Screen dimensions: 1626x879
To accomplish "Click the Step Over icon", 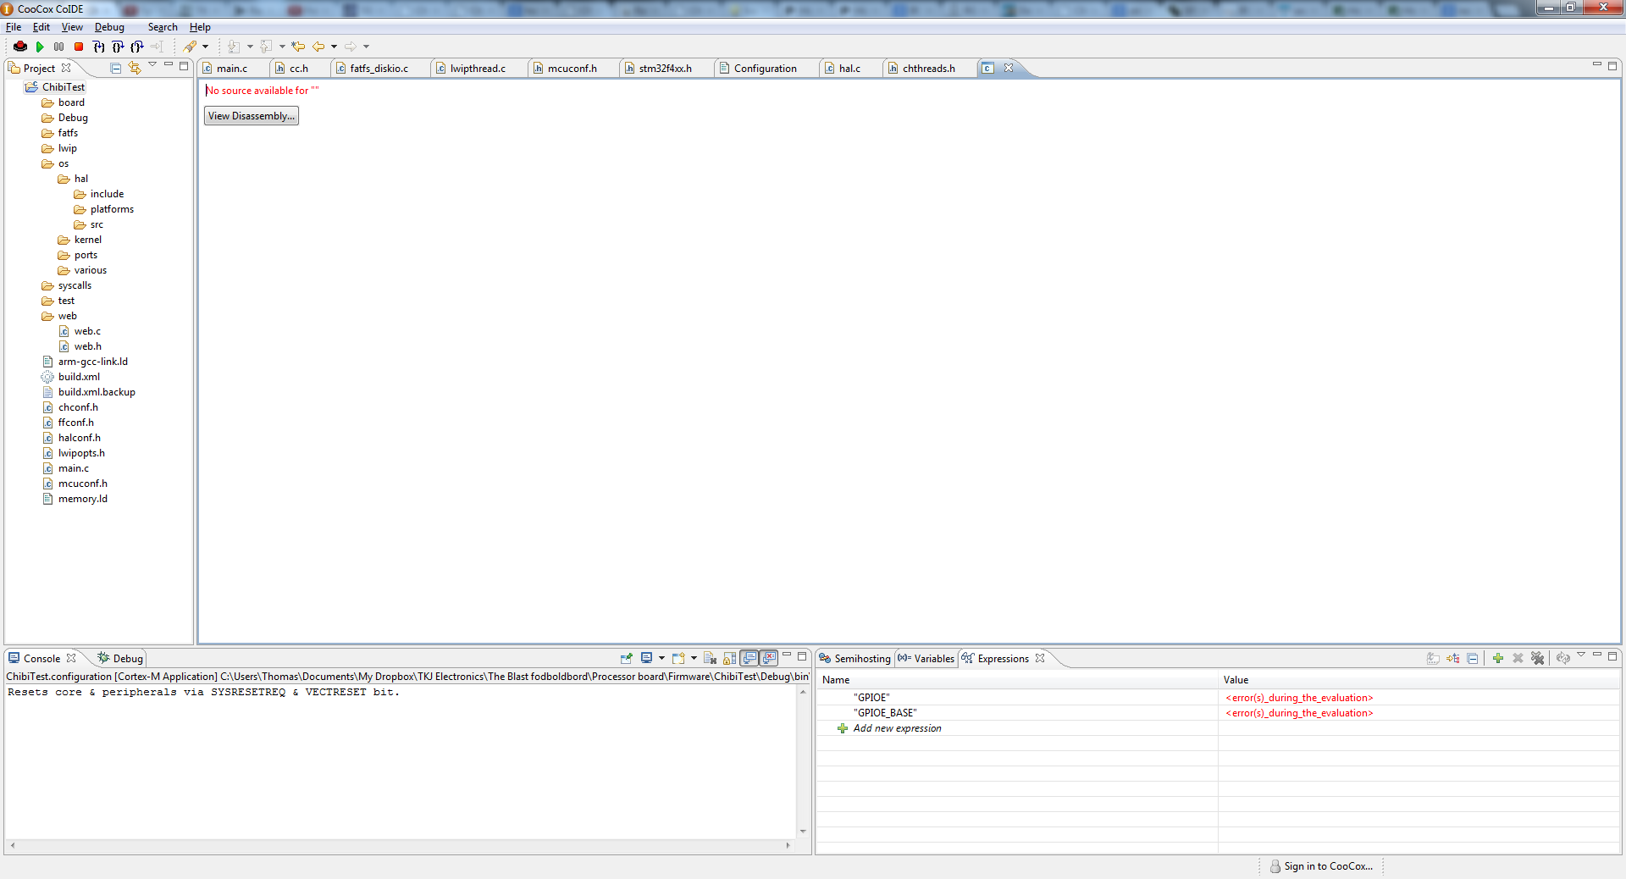I will (x=118, y=47).
